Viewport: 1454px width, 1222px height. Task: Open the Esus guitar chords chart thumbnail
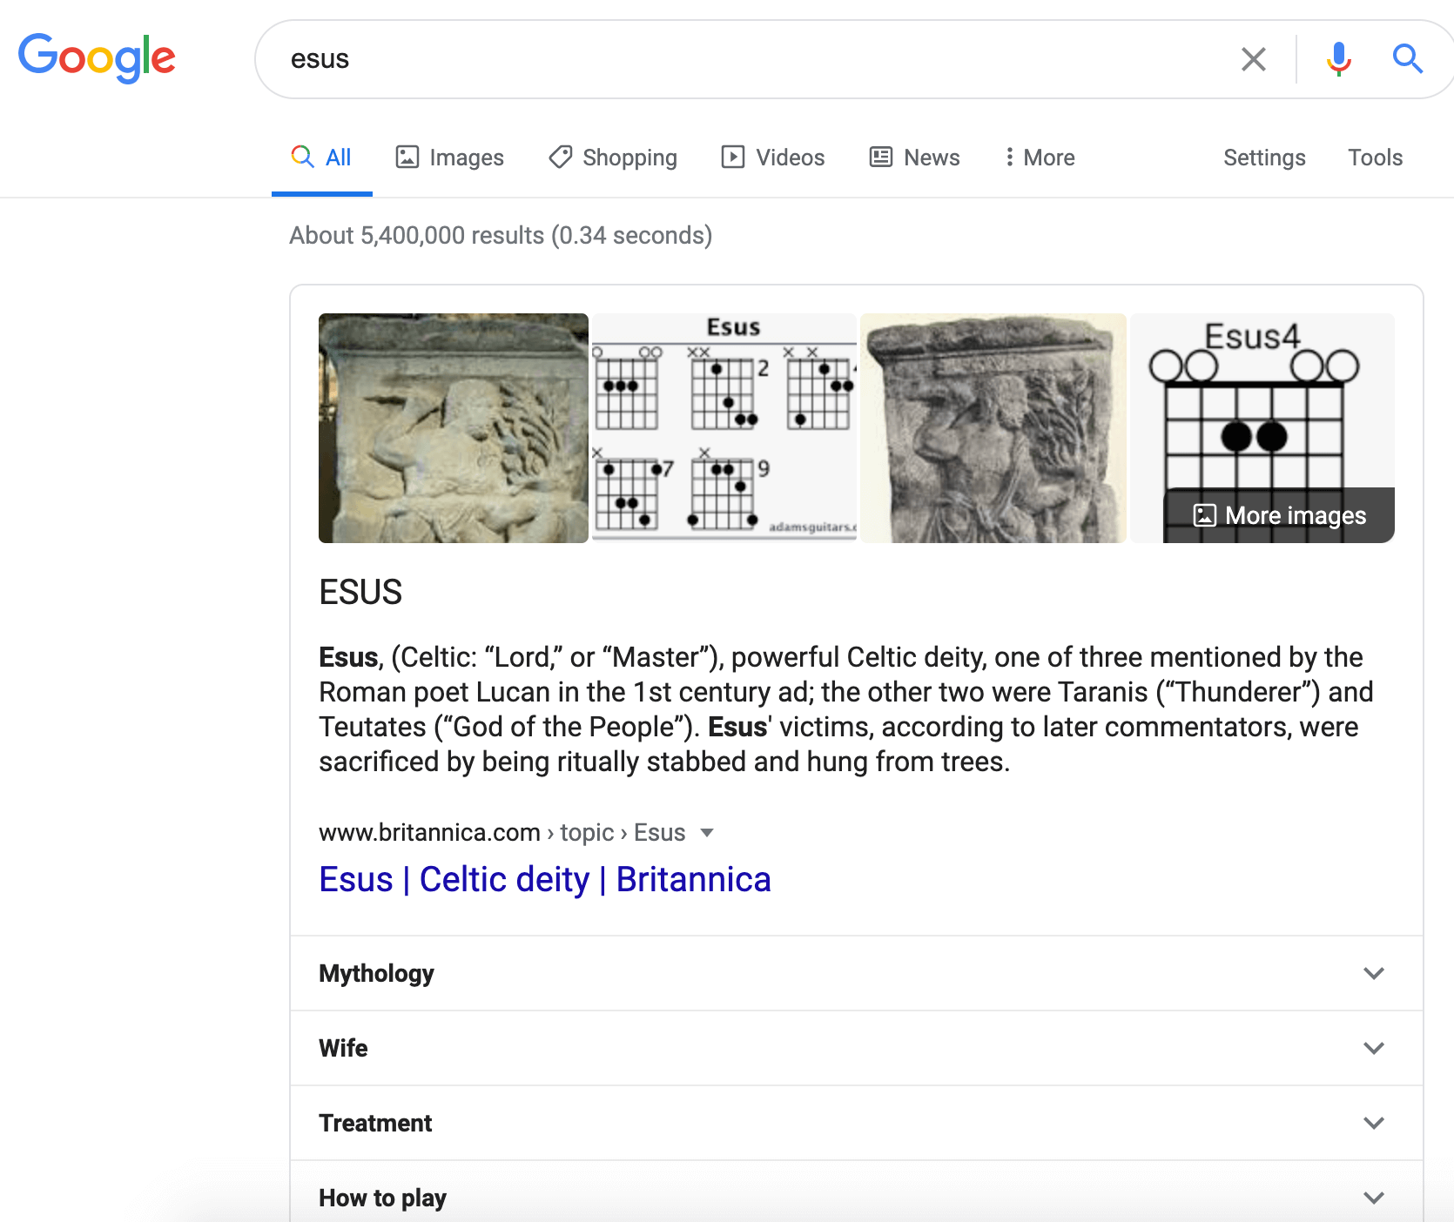tap(724, 427)
